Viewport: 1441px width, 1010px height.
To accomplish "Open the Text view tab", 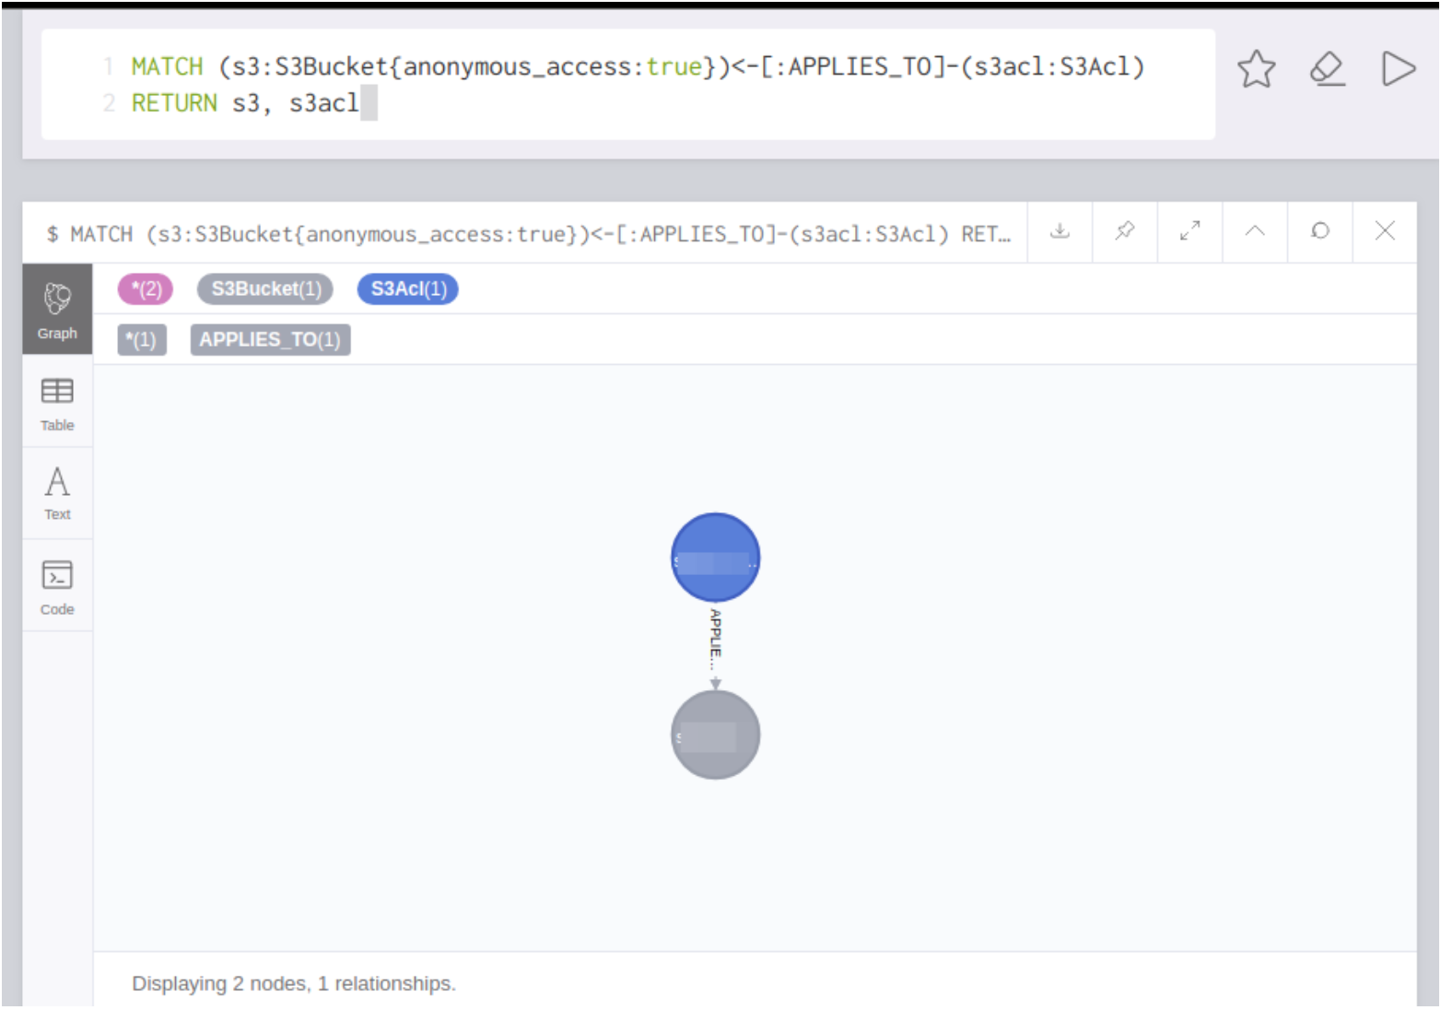I will (x=57, y=493).
